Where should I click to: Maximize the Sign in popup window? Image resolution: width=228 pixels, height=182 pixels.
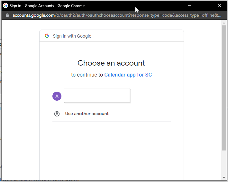pos(205,5)
